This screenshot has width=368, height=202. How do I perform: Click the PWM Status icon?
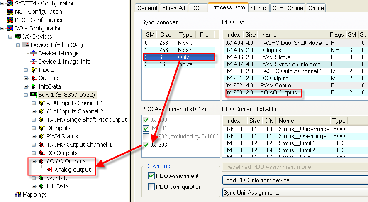[42, 136]
